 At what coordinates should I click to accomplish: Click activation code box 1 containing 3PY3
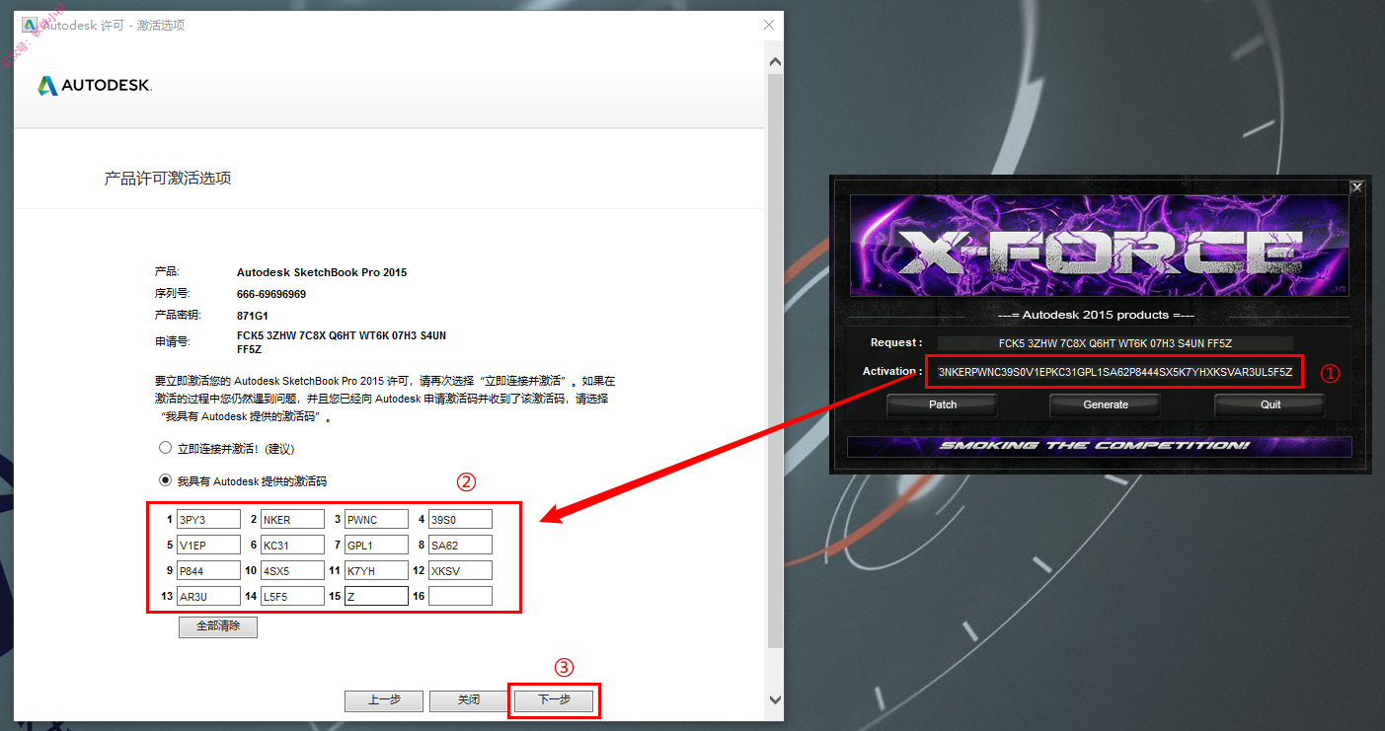(208, 519)
